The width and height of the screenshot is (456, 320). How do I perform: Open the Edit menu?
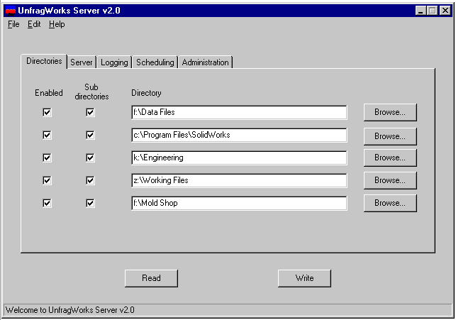click(x=34, y=24)
